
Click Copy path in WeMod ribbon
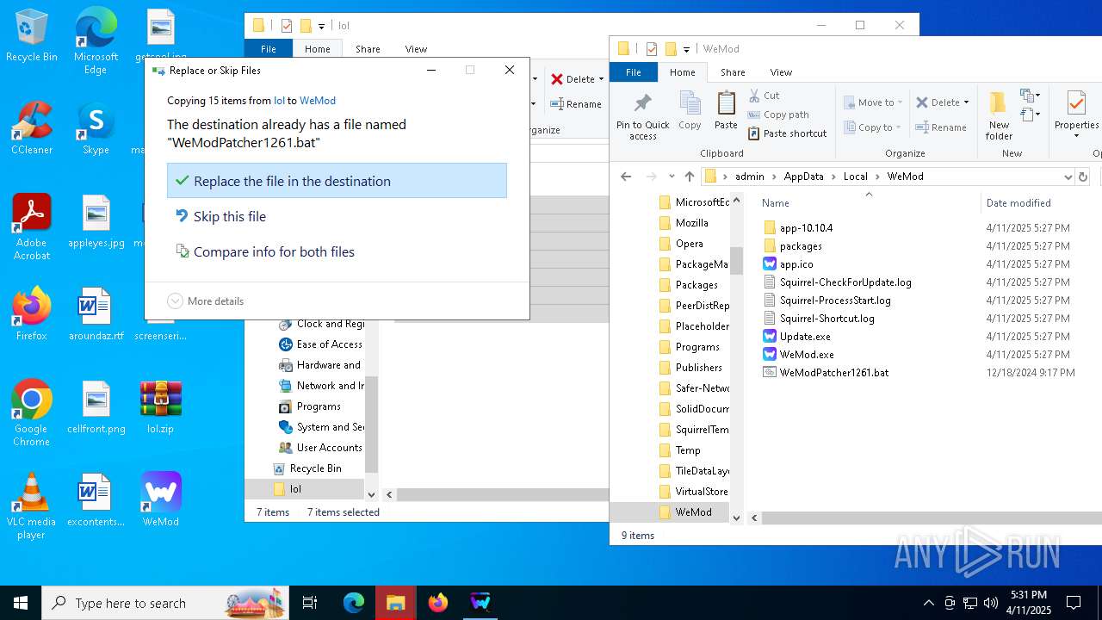[778, 115]
